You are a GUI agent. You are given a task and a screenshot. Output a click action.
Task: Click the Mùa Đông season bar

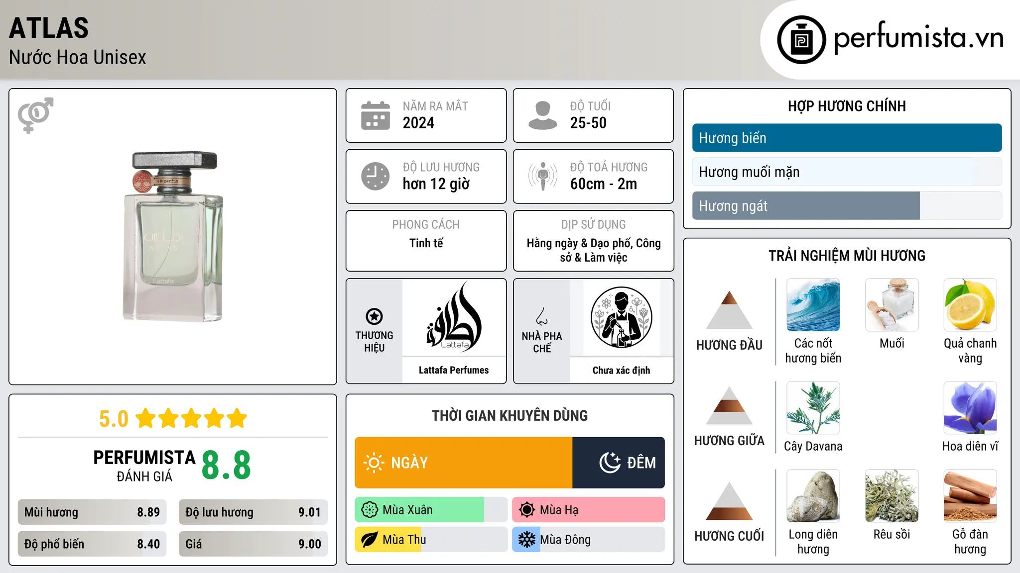click(589, 540)
